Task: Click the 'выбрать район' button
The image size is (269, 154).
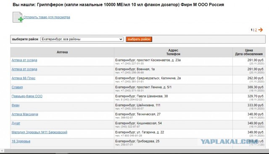Action: pyautogui.click(x=139, y=39)
